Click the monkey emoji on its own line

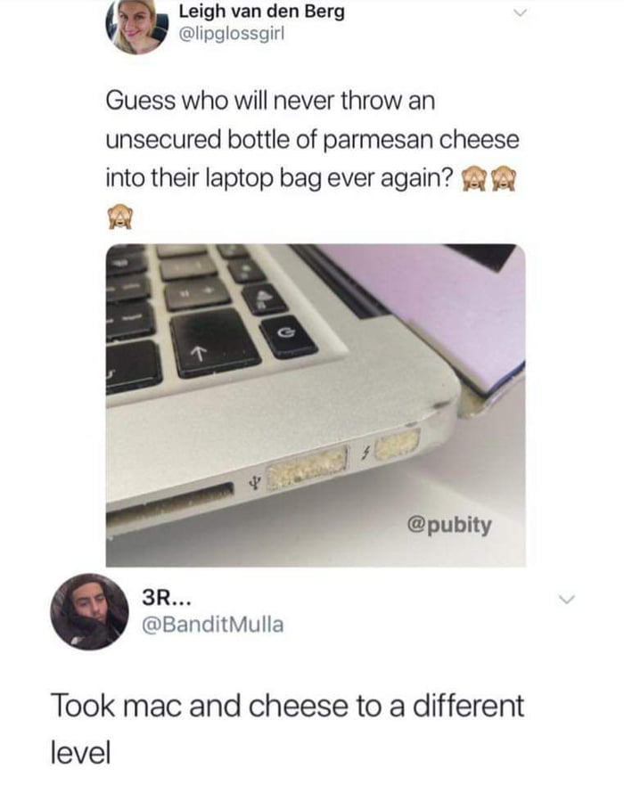(119, 217)
